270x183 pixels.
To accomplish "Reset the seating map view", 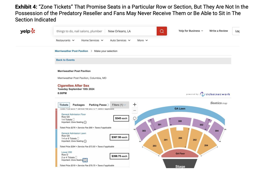I will point(135,118).
